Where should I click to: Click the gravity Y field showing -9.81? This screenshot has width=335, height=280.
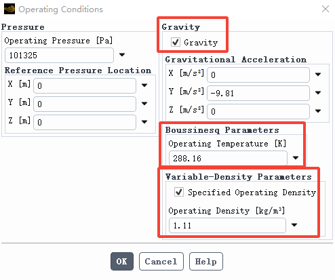pyautogui.click(x=258, y=93)
